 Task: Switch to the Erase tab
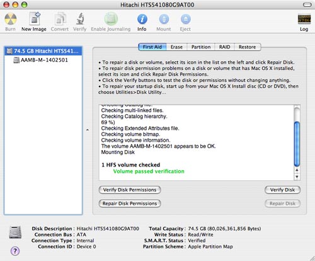176,47
